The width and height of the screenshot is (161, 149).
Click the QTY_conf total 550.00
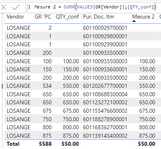coord(70,144)
